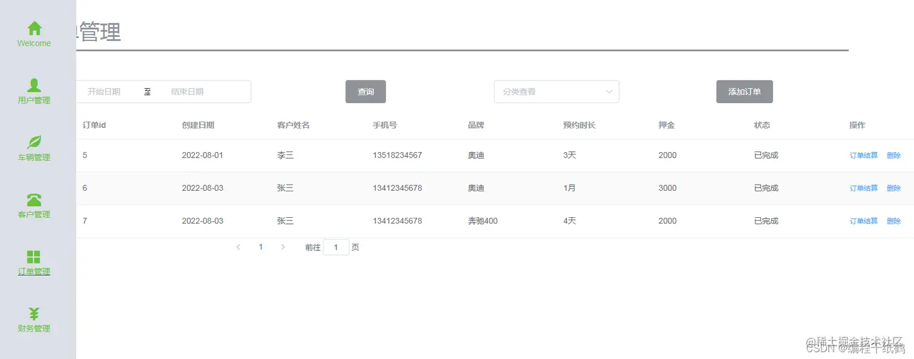Click the 开始日期 date field
Viewport: 914px width, 359px height.
[104, 92]
